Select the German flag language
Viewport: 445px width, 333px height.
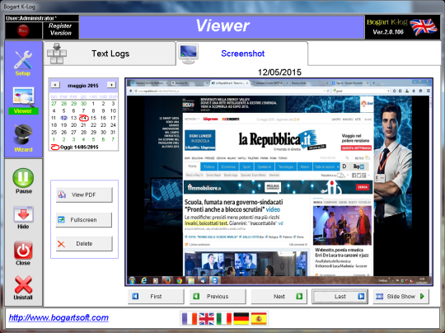point(241,318)
